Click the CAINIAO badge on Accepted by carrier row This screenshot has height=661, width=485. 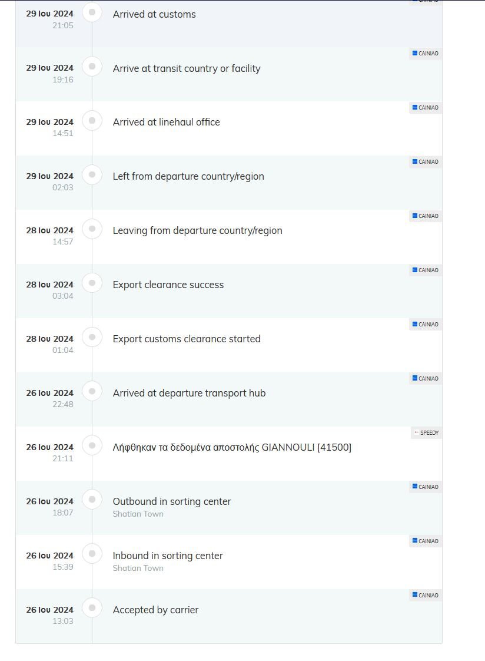click(x=425, y=595)
